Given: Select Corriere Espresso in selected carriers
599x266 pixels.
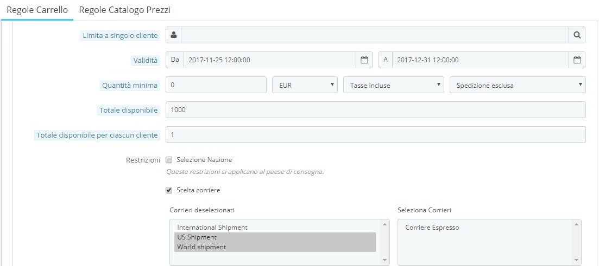Looking at the screenshot, I should [432, 228].
